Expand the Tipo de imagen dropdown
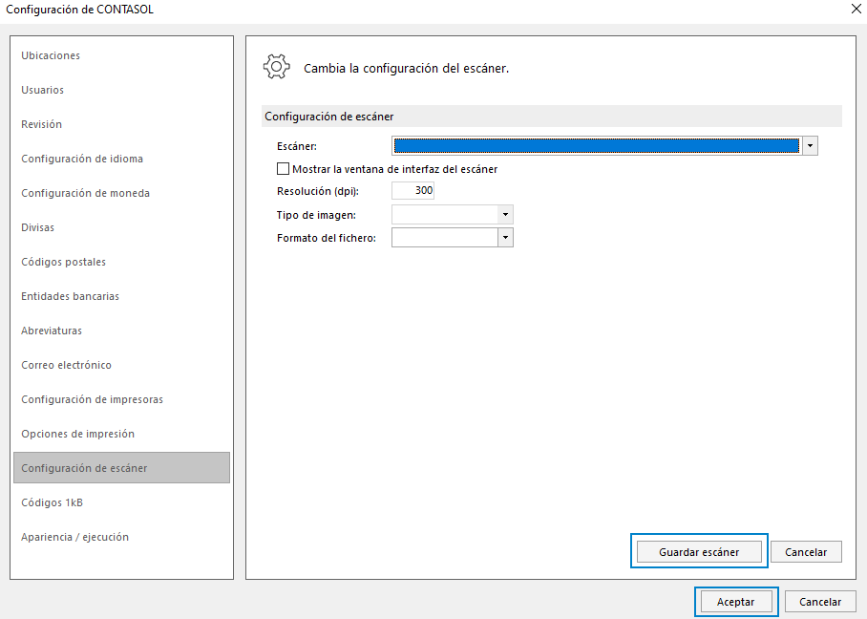 (505, 215)
